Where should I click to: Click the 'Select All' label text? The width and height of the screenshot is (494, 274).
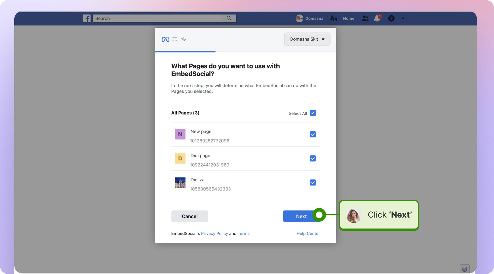(x=298, y=113)
